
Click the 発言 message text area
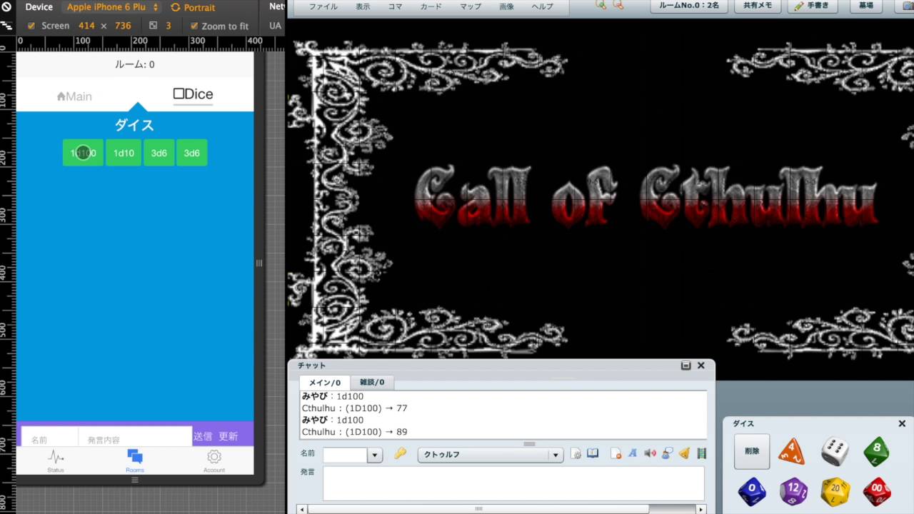point(513,483)
